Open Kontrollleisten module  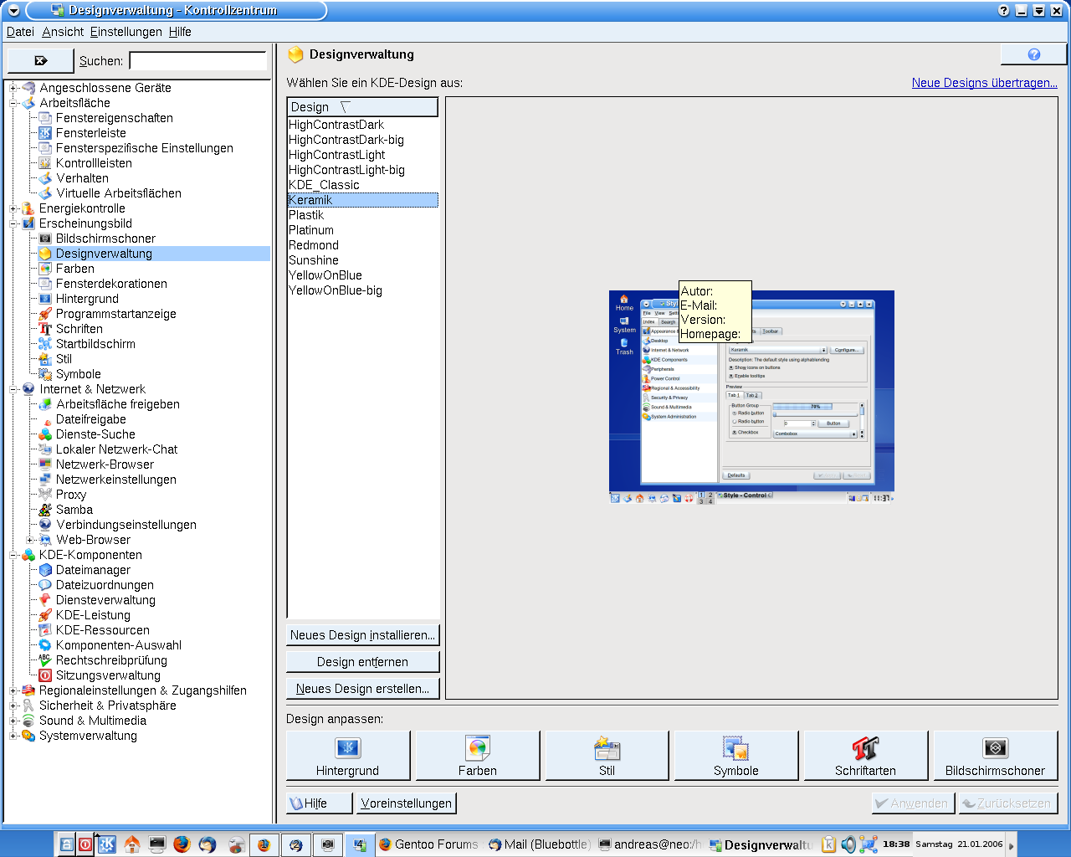[94, 163]
